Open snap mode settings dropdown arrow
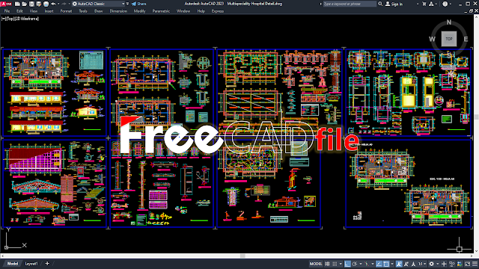The height and width of the screenshot is (269, 479). pos(341,264)
